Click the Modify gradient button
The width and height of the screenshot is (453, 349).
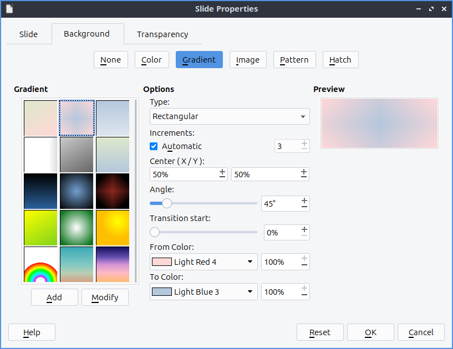105,297
